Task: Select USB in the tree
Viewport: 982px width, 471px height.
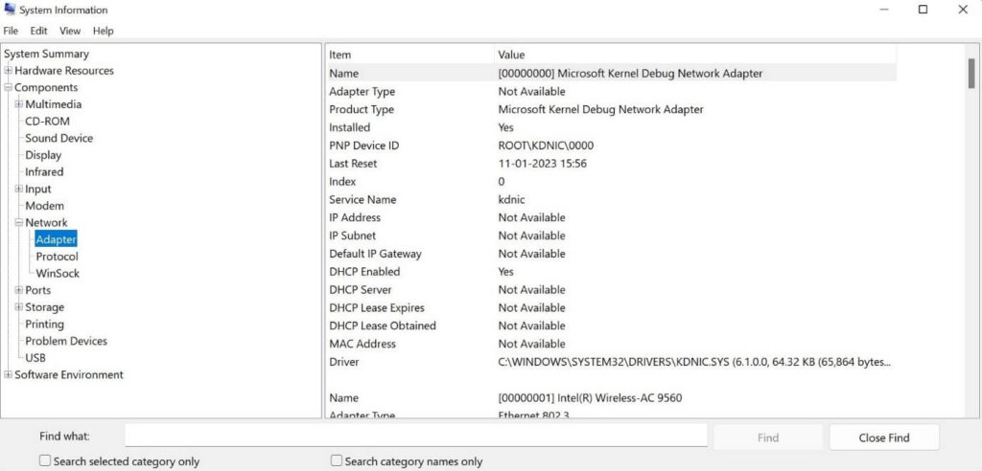Action: click(35, 358)
